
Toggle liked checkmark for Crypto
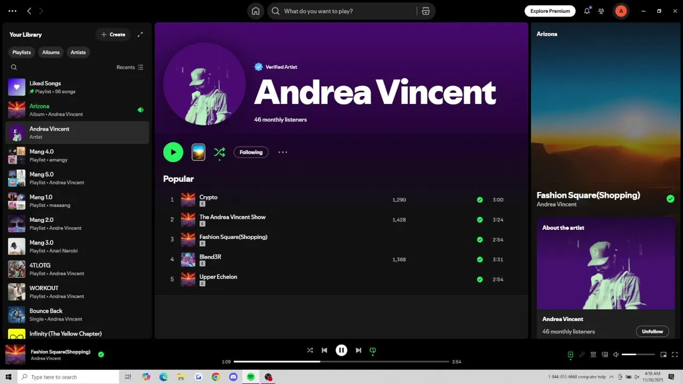(x=480, y=200)
